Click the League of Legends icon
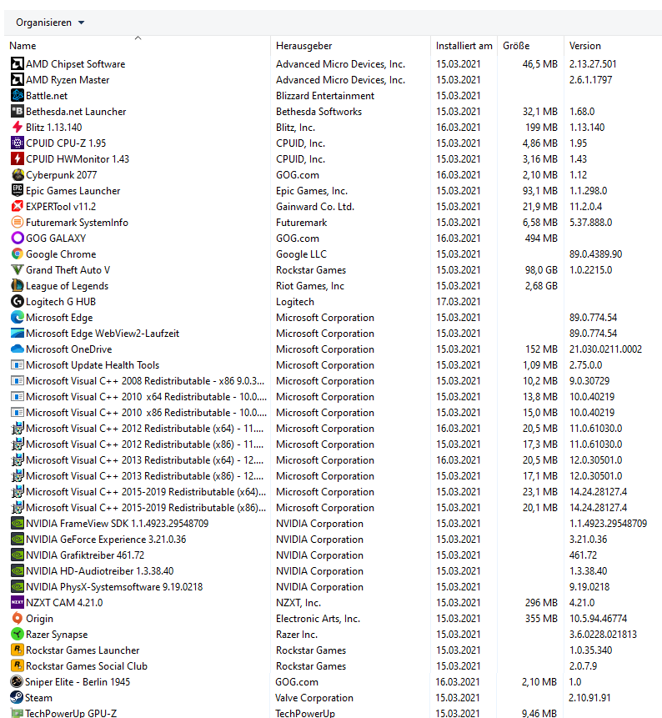662x718 pixels. click(18, 285)
